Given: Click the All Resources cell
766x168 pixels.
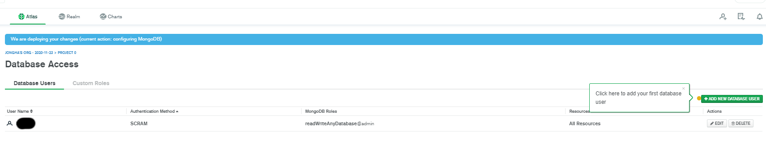Looking at the screenshot, I should coord(585,124).
